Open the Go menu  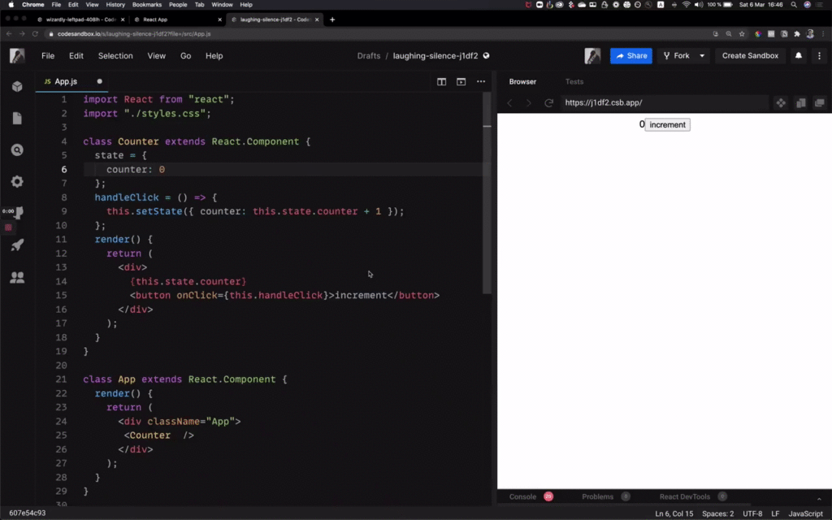pyautogui.click(x=186, y=56)
